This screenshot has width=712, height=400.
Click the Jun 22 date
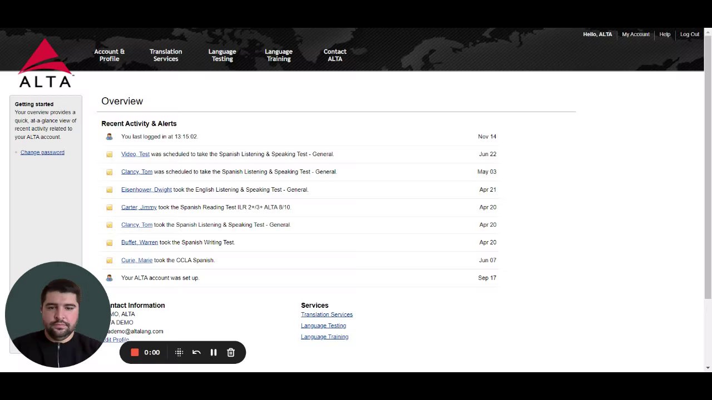coord(487,154)
